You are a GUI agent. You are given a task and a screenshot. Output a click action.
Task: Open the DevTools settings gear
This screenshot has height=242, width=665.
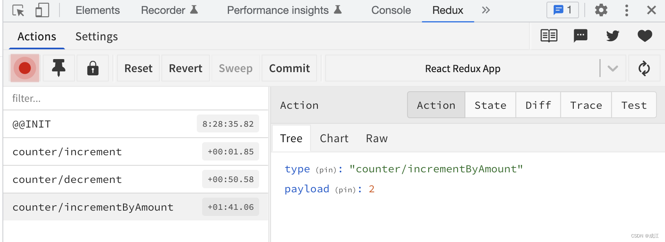(601, 10)
